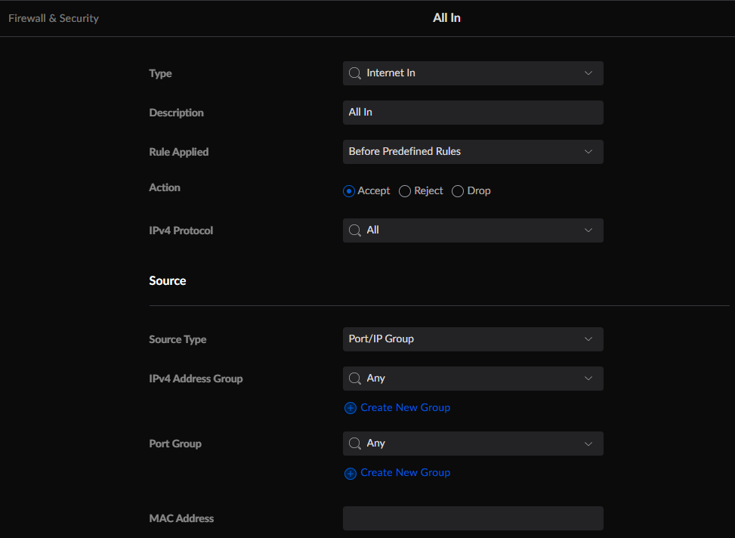735x538 pixels.
Task: Expand the IPv4 Protocol dropdown chevron
Action: [588, 230]
